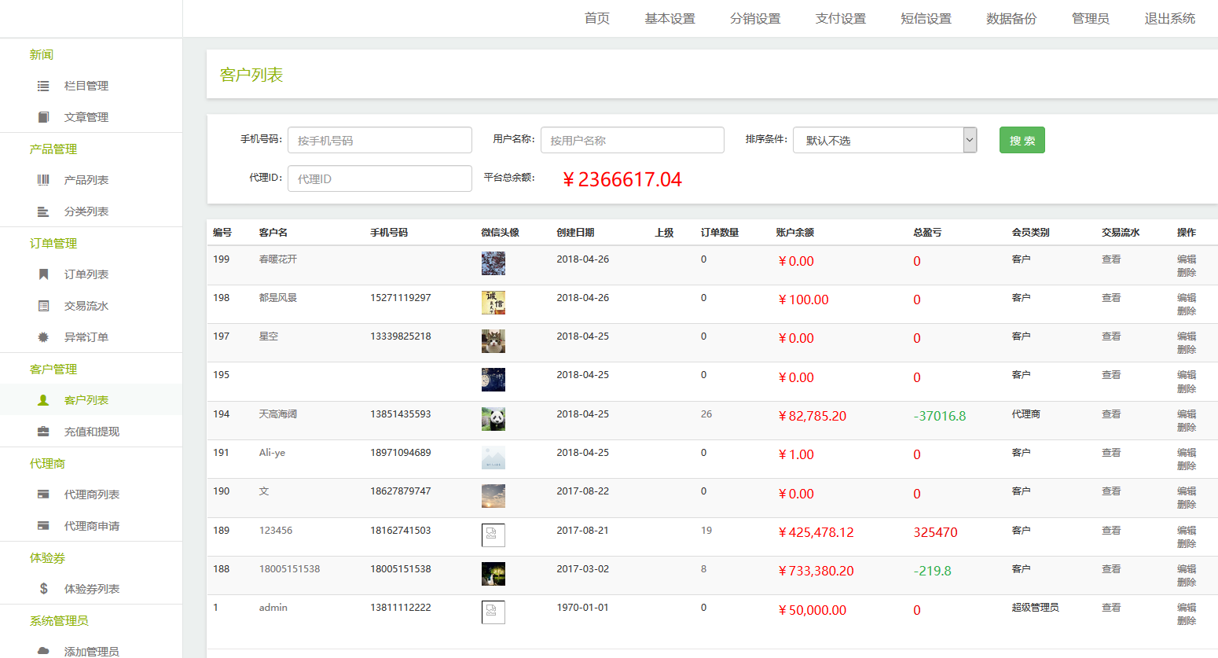Click broken avatar image for user 123456
The image size is (1218, 658).
[493, 535]
